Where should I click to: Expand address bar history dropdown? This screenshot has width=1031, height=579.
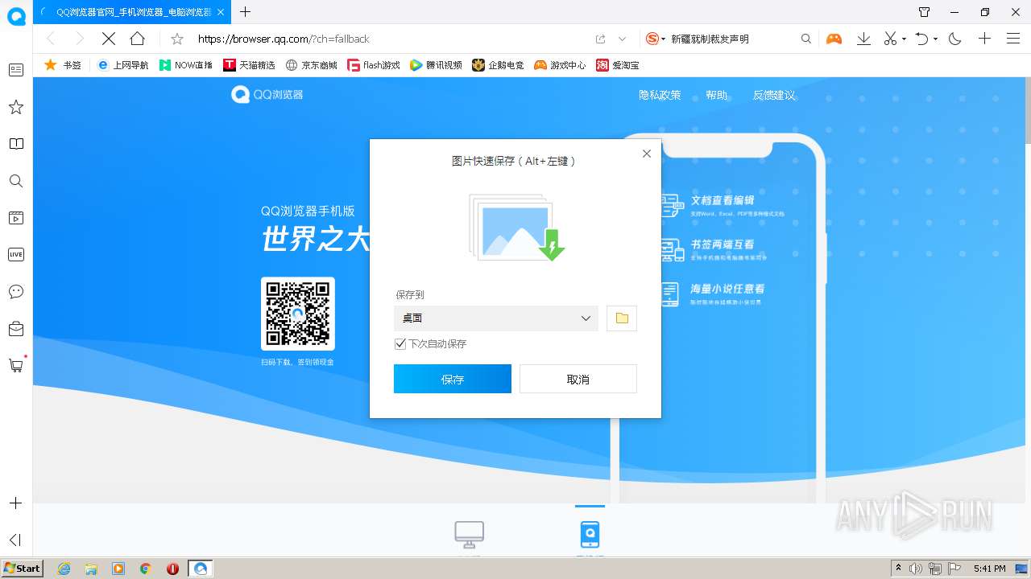tap(622, 39)
